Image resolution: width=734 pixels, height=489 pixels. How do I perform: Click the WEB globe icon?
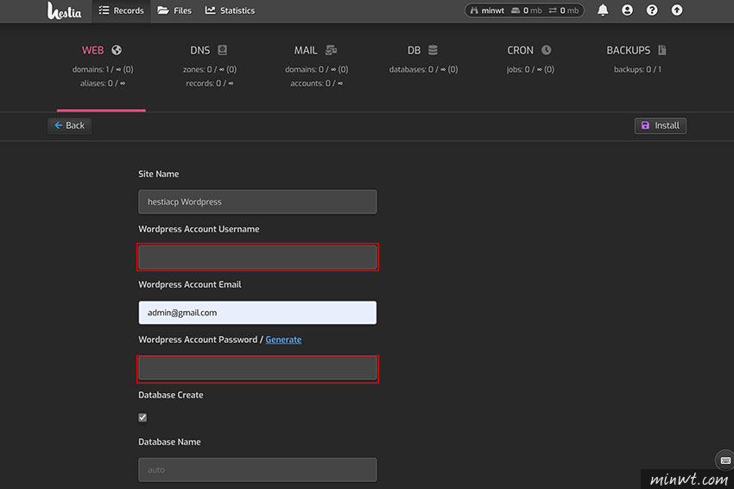tap(117, 50)
